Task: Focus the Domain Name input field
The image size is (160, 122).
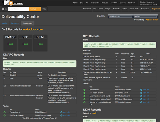Action: (x=19, y=9)
